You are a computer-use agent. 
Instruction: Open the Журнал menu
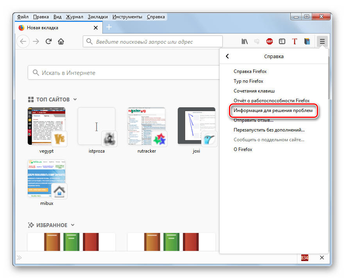pyautogui.click(x=74, y=17)
